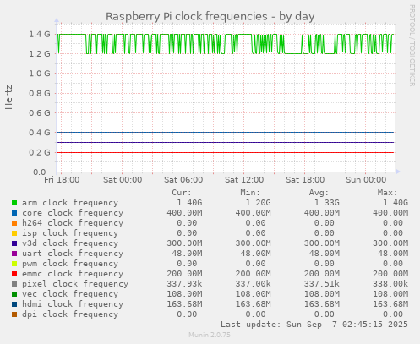
Task: Click the '0.6 G' y-axis label
Action: [x=40, y=113]
